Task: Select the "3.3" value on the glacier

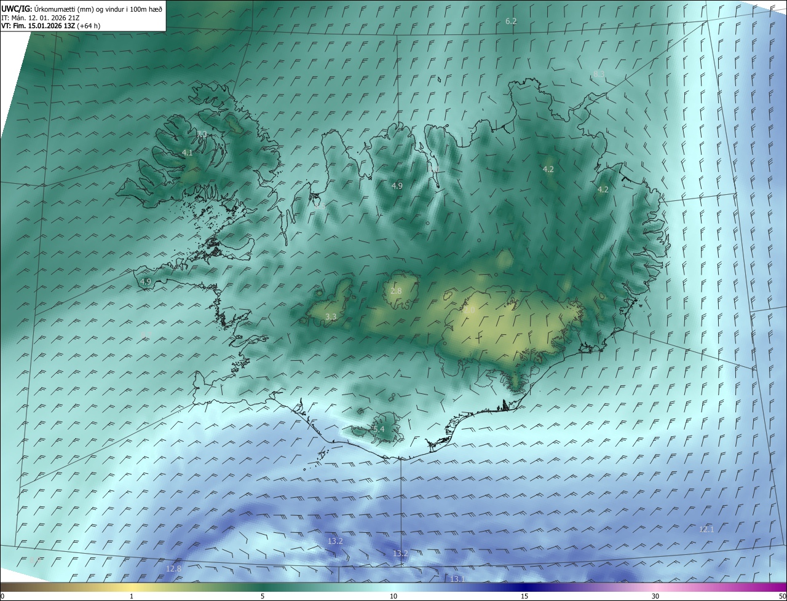Action: tap(331, 316)
